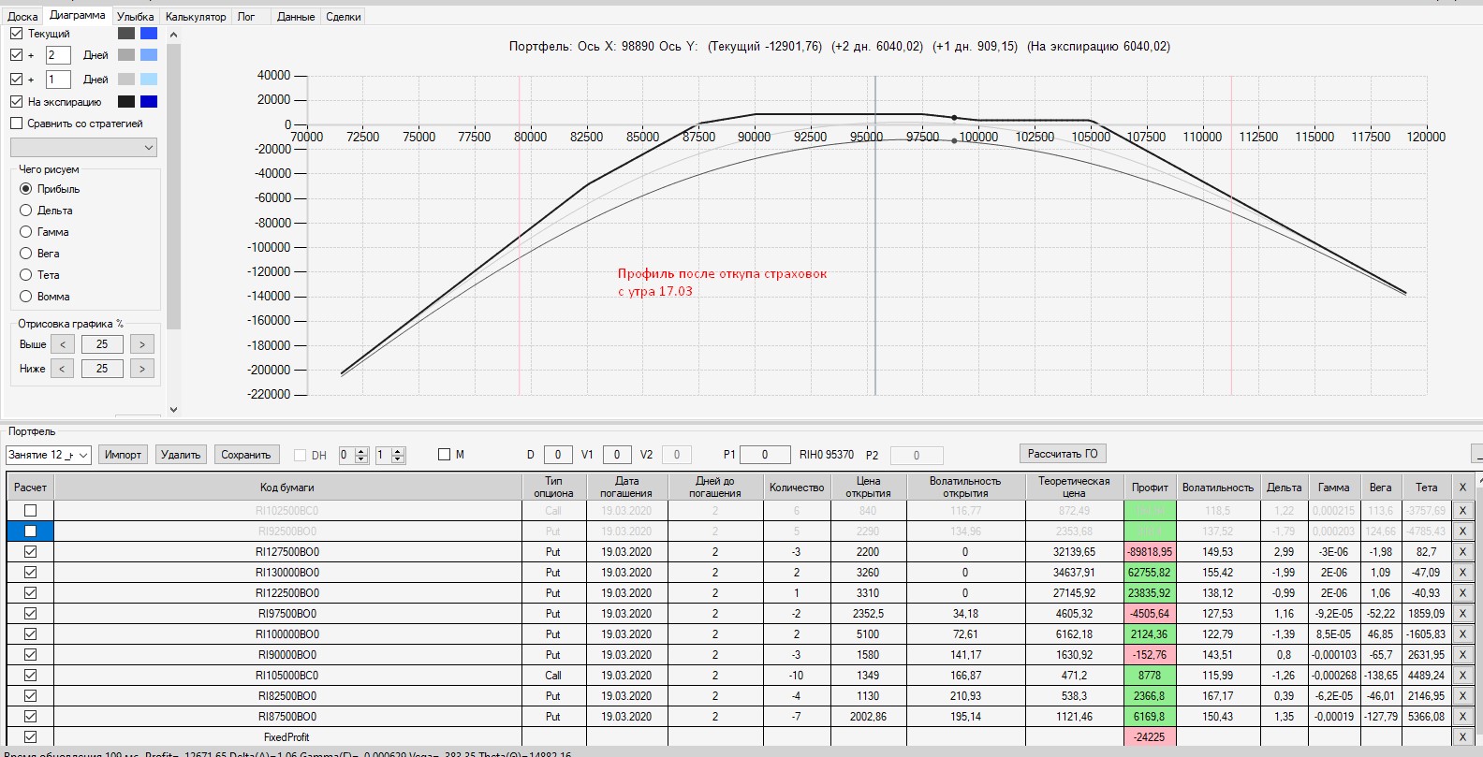Delete the RI130000BO0 position via its X

(1462, 573)
